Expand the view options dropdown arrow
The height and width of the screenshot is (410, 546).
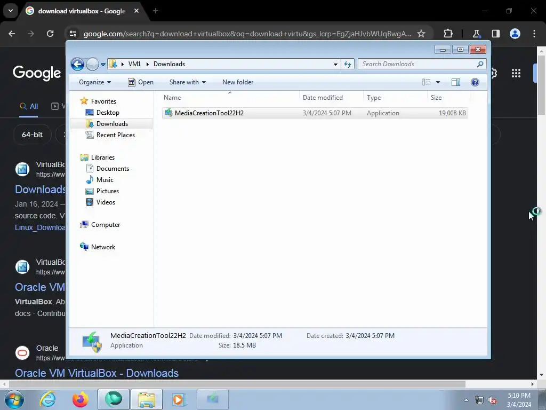(x=438, y=82)
